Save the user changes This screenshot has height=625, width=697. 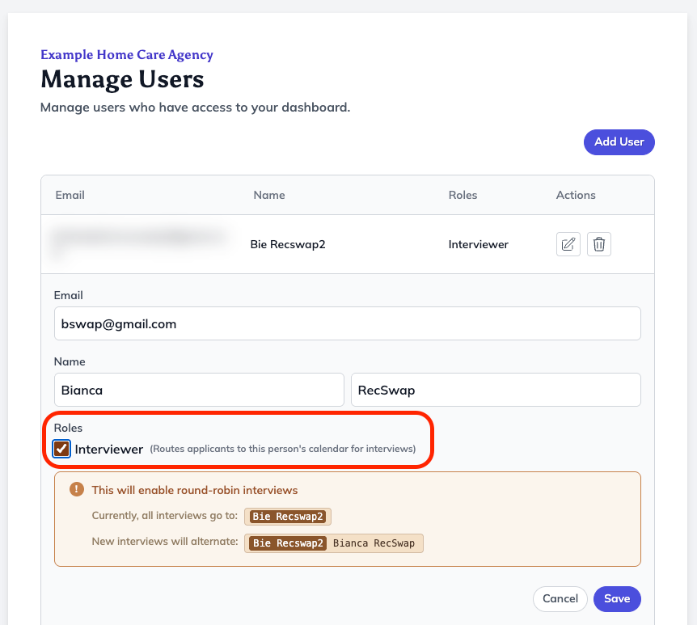pyautogui.click(x=617, y=599)
